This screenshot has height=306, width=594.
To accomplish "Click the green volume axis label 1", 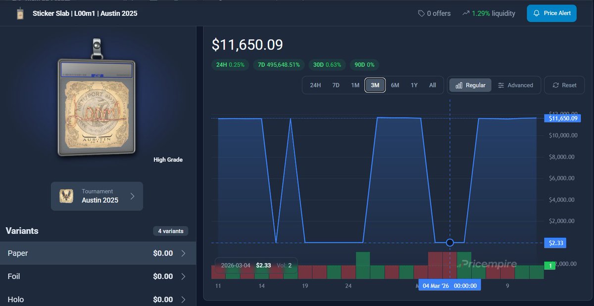I will (x=550, y=266).
